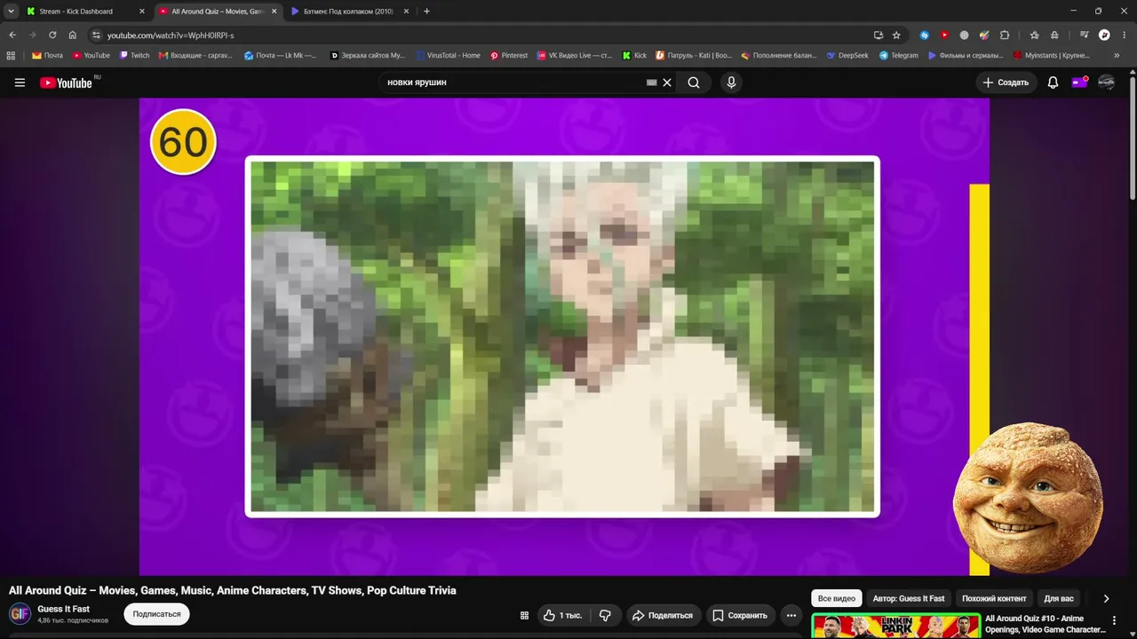Go back to the previous page

point(12,35)
